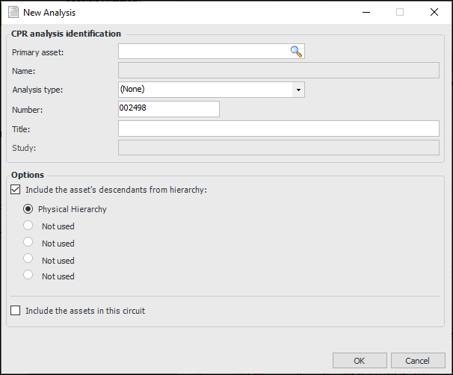Check Include the assets in this circuit

click(x=16, y=310)
